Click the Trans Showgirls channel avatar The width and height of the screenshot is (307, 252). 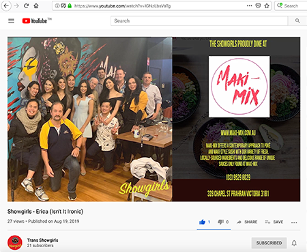point(15,242)
